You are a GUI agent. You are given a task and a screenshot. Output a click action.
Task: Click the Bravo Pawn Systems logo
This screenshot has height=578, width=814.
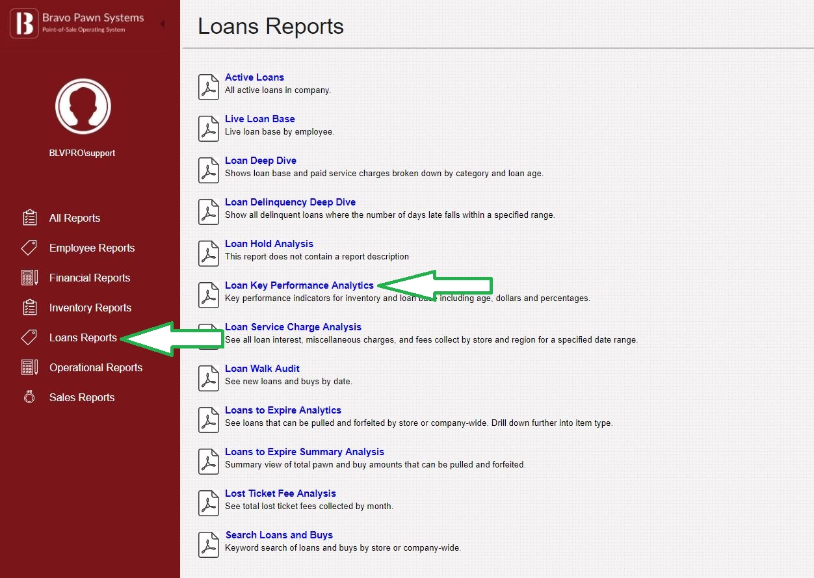77,24
